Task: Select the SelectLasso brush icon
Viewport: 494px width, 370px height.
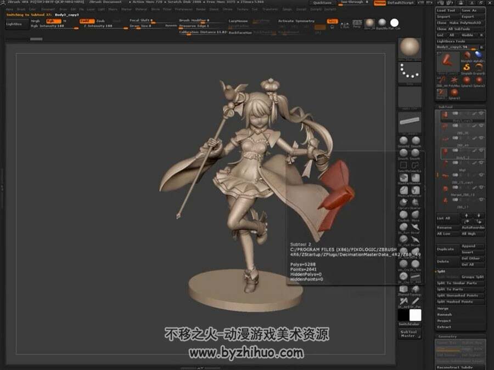Action: point(416,166)
